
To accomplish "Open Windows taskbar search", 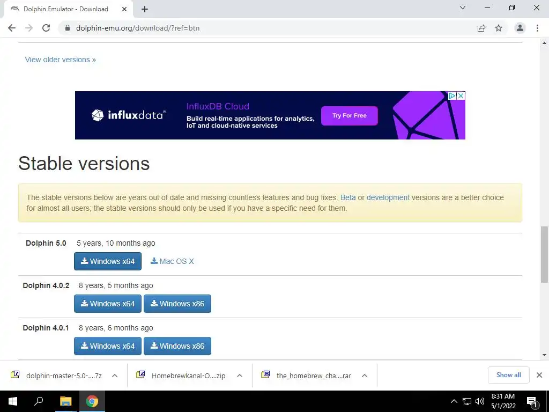I will pyautogui.click(x=39, y=401).
